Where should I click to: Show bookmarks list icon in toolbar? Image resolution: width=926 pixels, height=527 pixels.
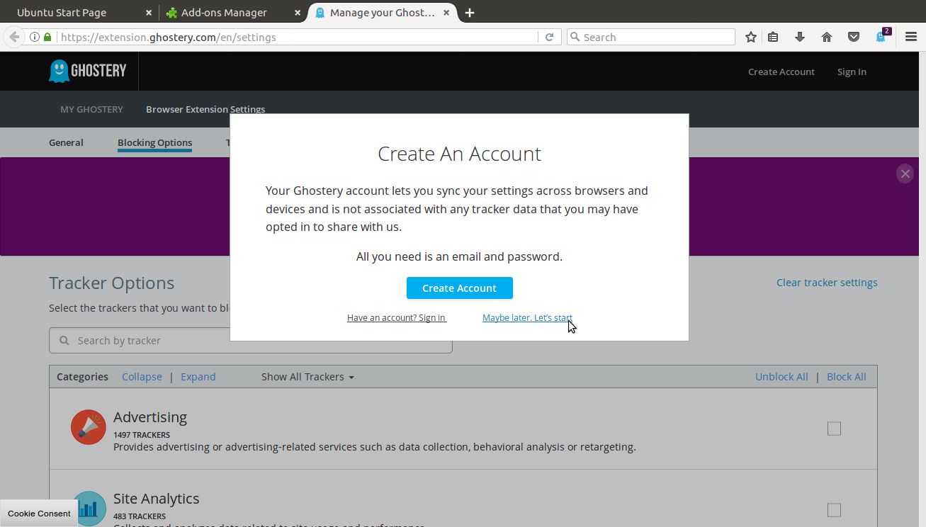773,37
